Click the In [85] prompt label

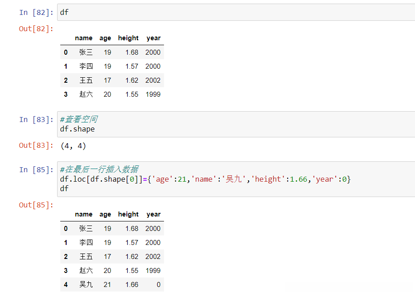(36, 170)
